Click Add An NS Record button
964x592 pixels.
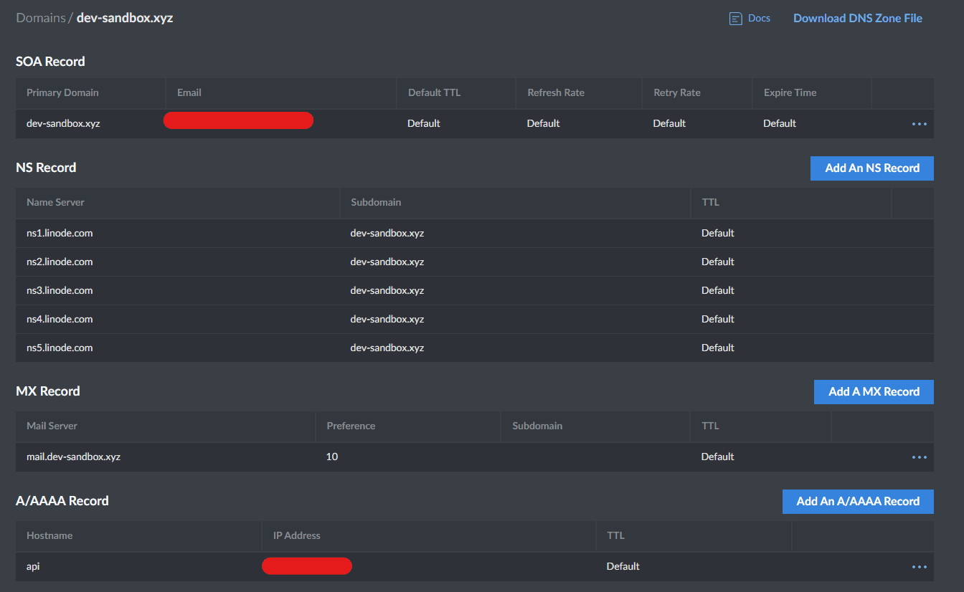pos(871,168)
